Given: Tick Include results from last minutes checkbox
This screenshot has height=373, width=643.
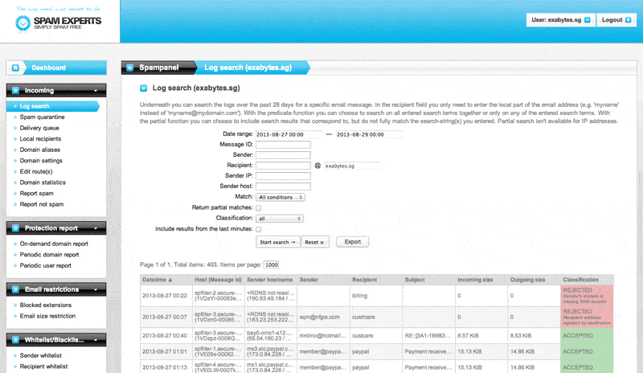Looking at the screenshot, I should pyautogui.click(x=259, y=229).
